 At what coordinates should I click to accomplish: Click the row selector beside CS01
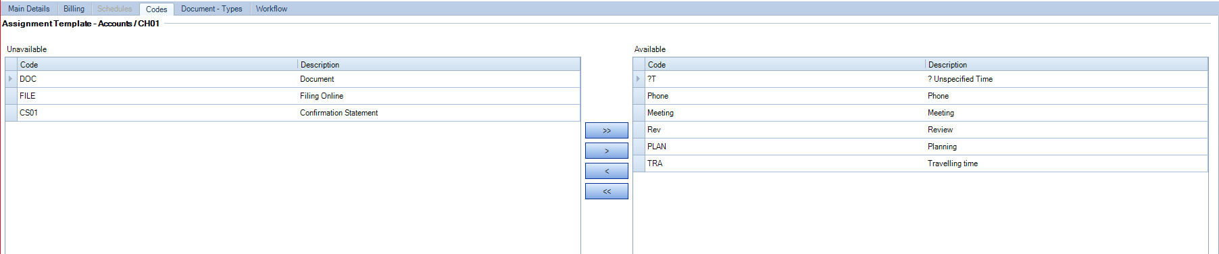point(11,113)
